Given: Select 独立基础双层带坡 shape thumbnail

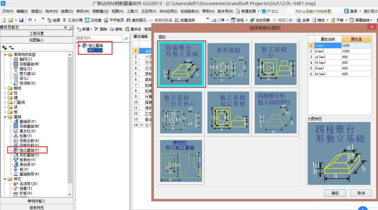Looking at the screenshot, I should point(228,112).
